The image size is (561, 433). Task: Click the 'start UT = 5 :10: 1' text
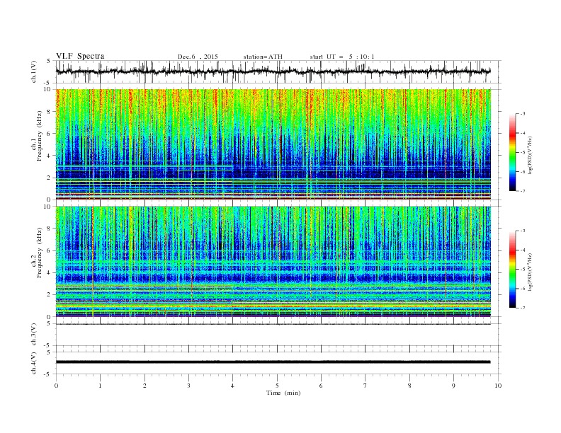point(342,57)
